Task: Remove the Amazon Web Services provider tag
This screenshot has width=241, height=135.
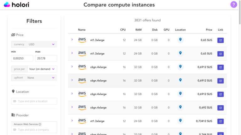Action: click(x=40, y=124)
